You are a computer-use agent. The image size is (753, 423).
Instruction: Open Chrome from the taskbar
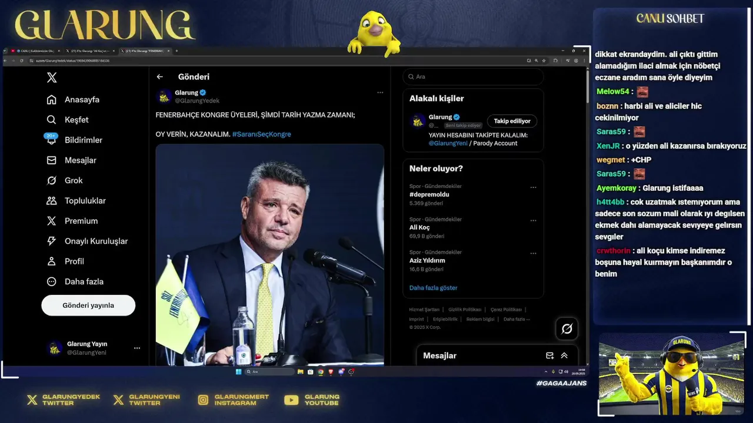321,372
